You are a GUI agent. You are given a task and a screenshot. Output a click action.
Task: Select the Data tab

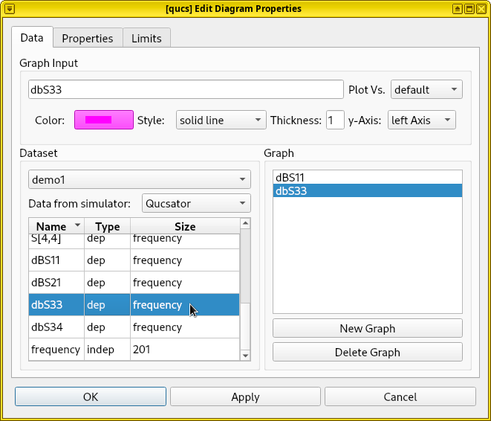[x=31, y=37]
